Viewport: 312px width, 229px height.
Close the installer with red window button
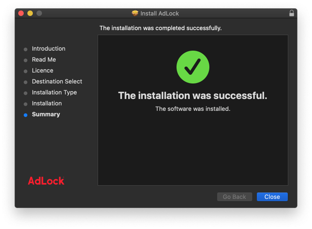(21, 13)
